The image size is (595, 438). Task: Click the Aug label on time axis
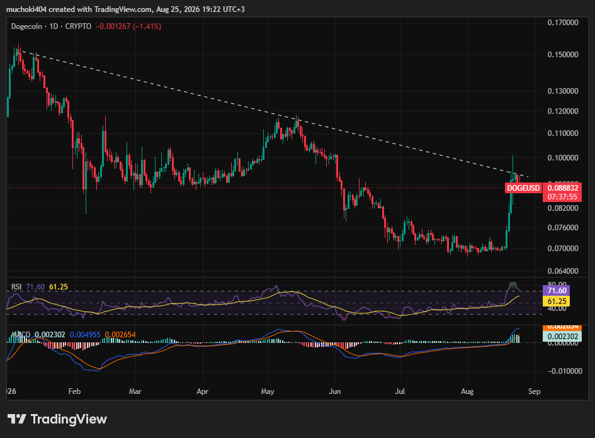(467, 391)
